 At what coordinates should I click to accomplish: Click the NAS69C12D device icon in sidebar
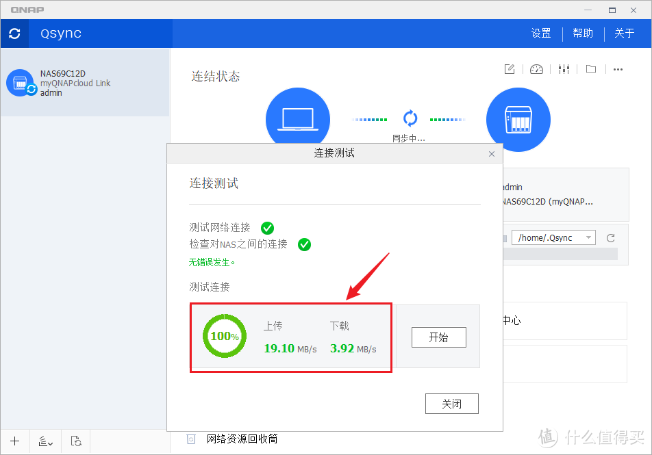pyautogui.click(x=21, y=82)
